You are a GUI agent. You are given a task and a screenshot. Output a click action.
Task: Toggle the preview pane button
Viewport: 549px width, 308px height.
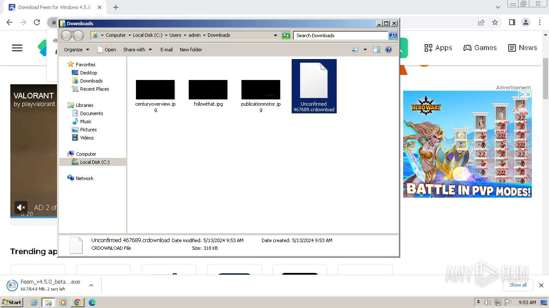pos(376,50)
